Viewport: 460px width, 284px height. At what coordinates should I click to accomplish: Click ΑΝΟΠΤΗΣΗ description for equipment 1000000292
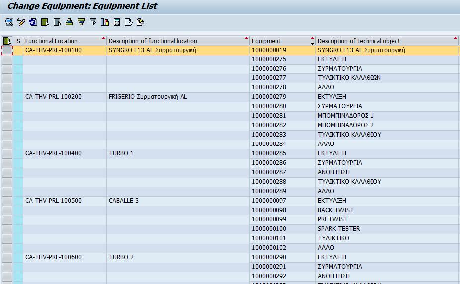tap(387, 276)
